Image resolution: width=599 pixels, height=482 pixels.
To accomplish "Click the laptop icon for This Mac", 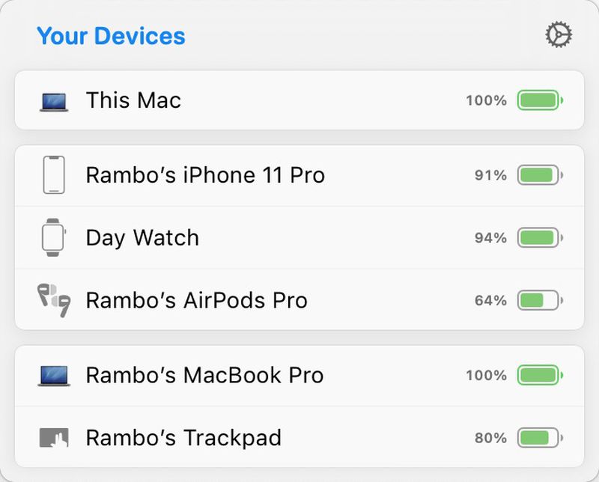I will pyautogui.click(x=53, y=100).
